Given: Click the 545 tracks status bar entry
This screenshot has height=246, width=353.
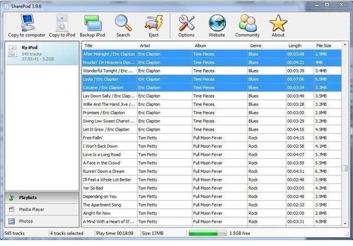Looking at the screenshot, I should pyautogui.click(x=14, y=234).
